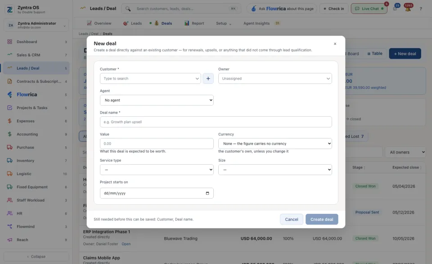The image size is (432, 264).
Task: Click the Purchase truck icon
Action: pyautogui.click(x=9, y=147)
